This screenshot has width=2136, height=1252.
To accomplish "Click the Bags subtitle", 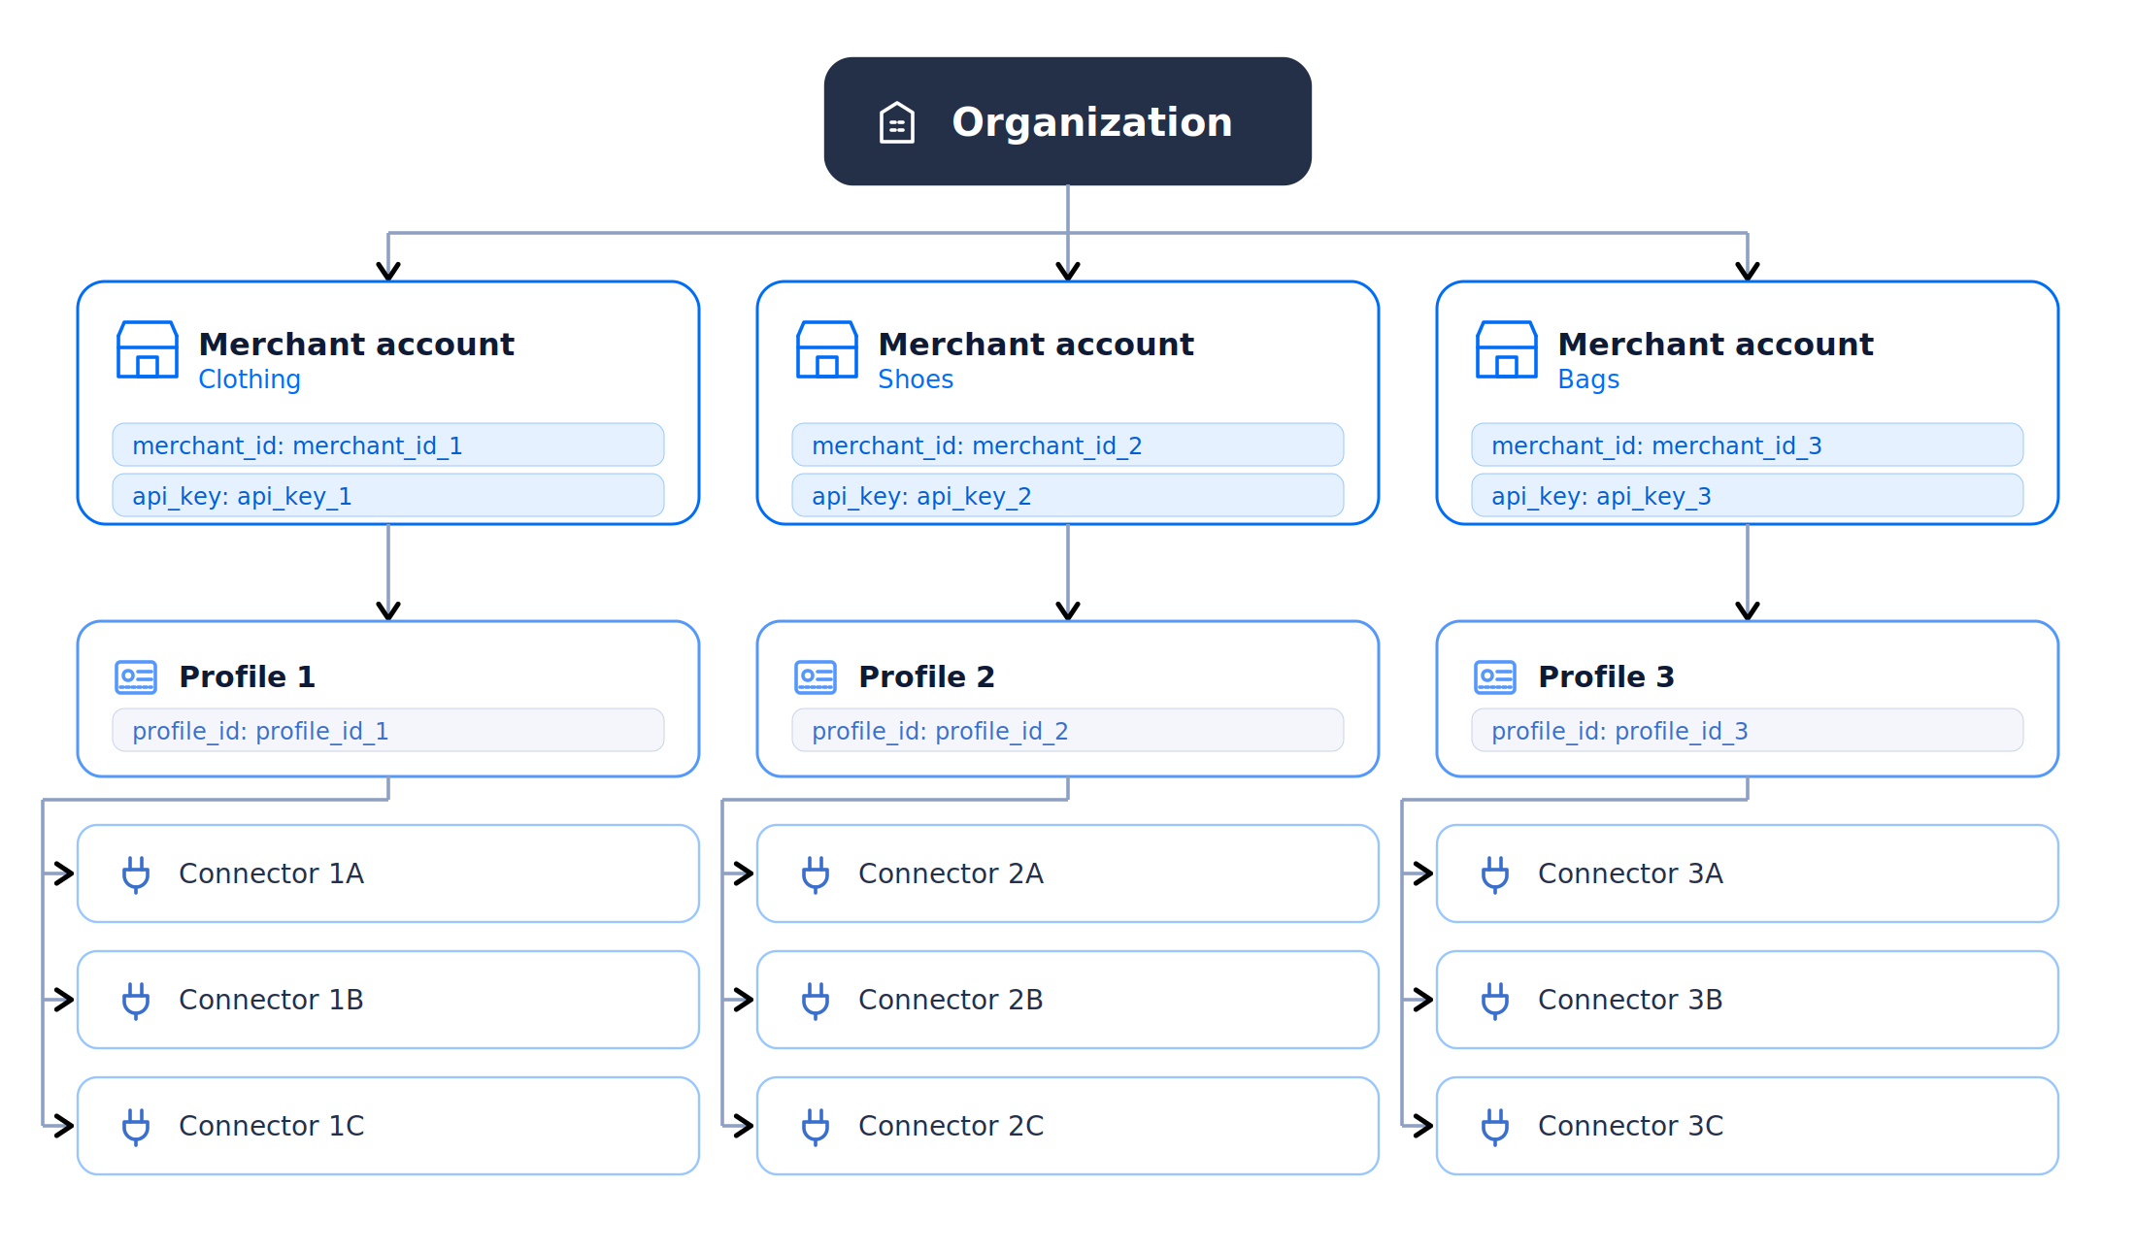I will click(x=1588, y=379).
